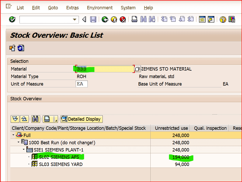Click the New Selection icon under title
Viewport: 242px width, 182px height.
(12, 48)
